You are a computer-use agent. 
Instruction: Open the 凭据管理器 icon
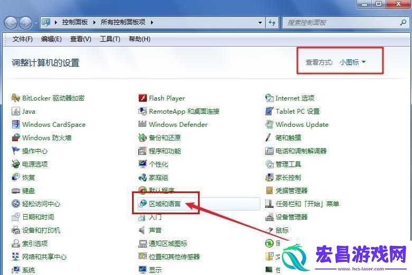[x=269, y=190]
